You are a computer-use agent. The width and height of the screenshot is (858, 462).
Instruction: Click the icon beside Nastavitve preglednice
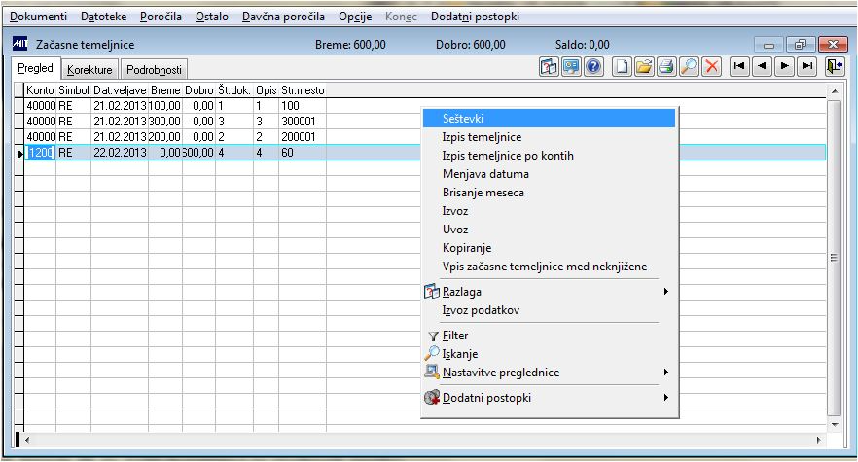(432, 373)
